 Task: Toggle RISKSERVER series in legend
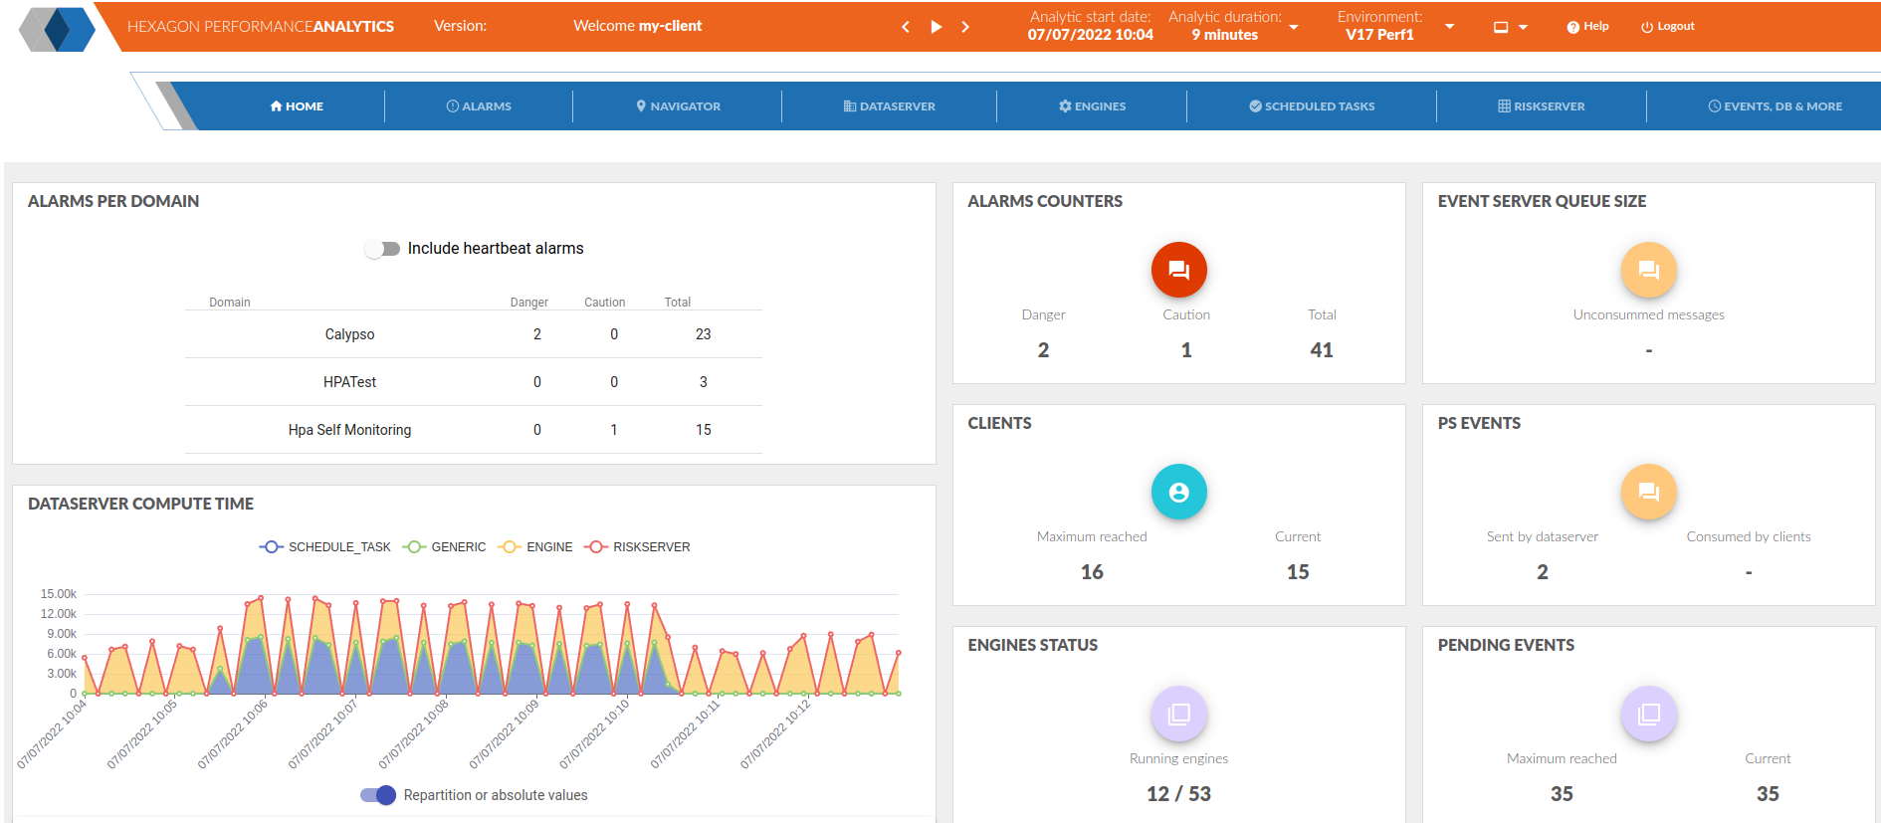[x=637, y=547]
